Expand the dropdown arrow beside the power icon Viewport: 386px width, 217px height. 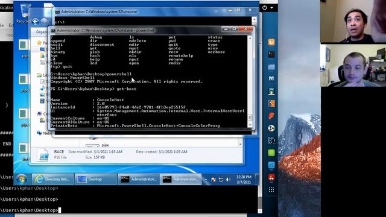271,8
